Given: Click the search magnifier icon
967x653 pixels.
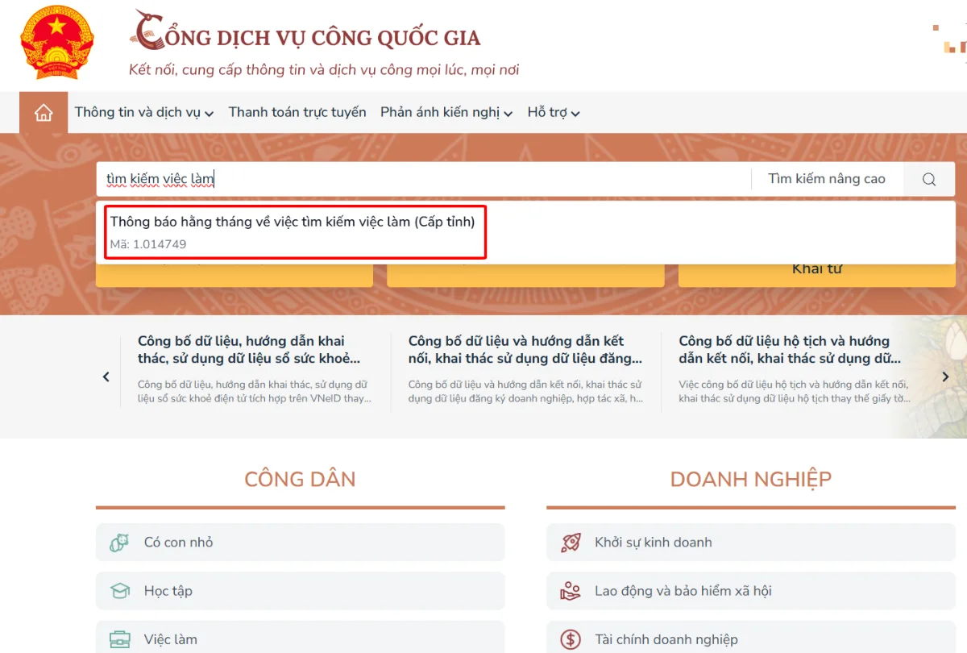Looking at the screenshot, I should pos(929,179).
